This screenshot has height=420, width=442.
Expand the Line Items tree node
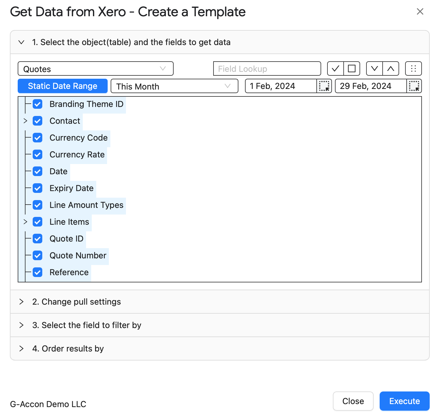[25, 222]
